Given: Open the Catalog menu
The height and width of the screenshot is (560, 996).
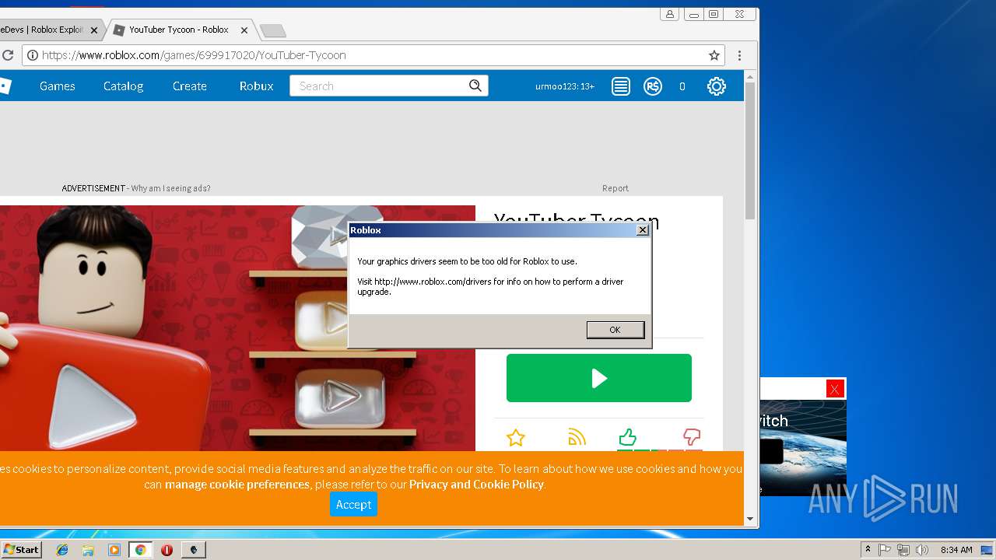Looking at the screenshot, I should click(x=123, y=86).
